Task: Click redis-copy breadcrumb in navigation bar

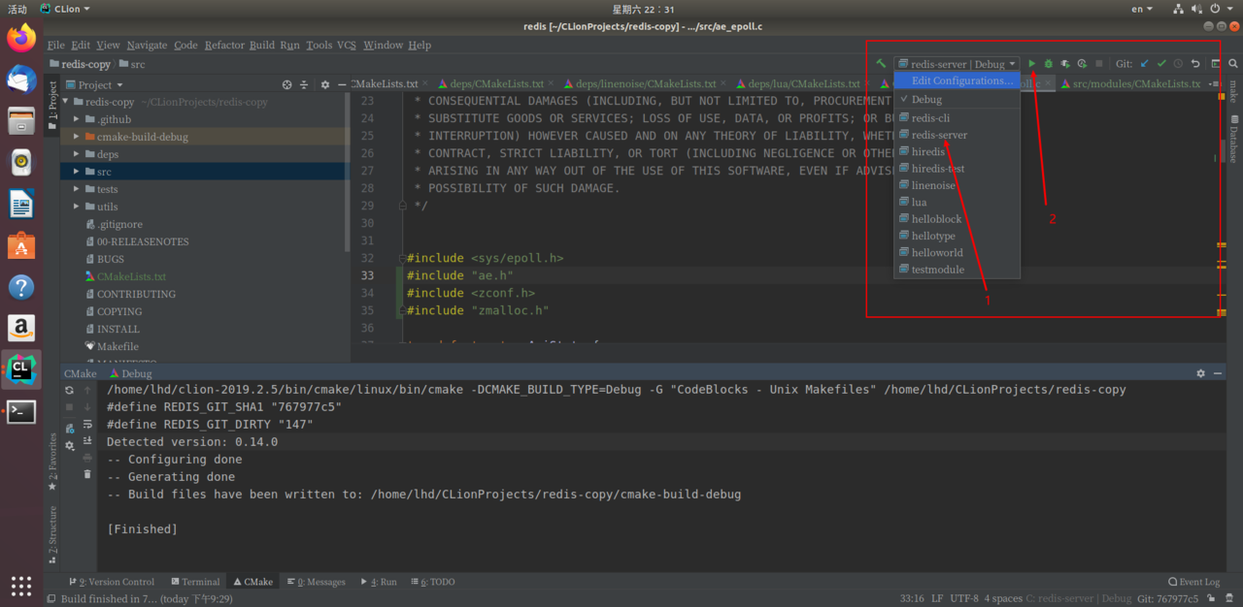Action: click(80, 64)
